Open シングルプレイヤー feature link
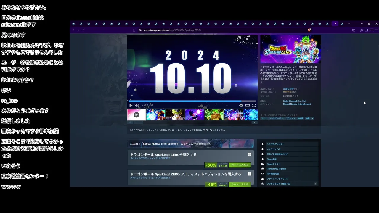The width and height of the screenshot is (379, 213). coord(275,144)
